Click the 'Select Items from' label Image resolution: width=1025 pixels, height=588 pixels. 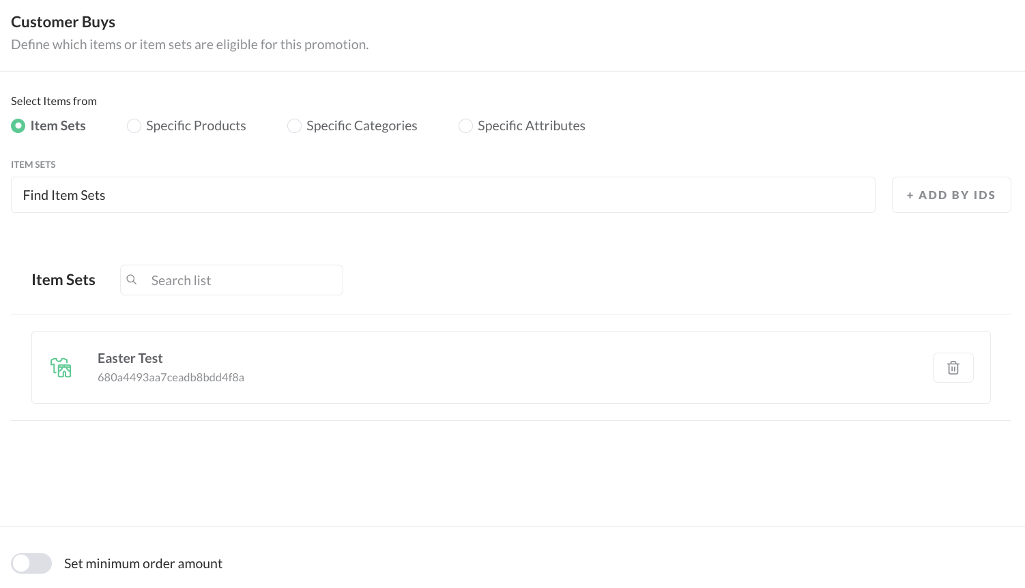(x=54, y=101)
